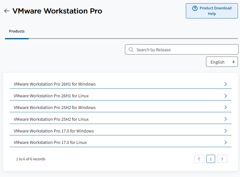Viewport: 240px width, 177px height.
Task: Click the '1 to 6 of 6 records' text
Action: (x=31, y=159)
